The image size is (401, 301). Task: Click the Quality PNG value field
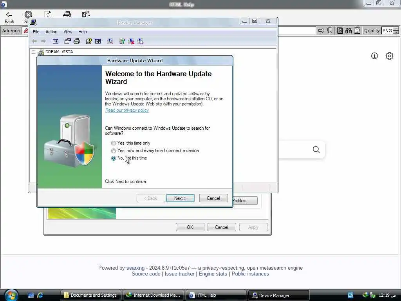387,31
